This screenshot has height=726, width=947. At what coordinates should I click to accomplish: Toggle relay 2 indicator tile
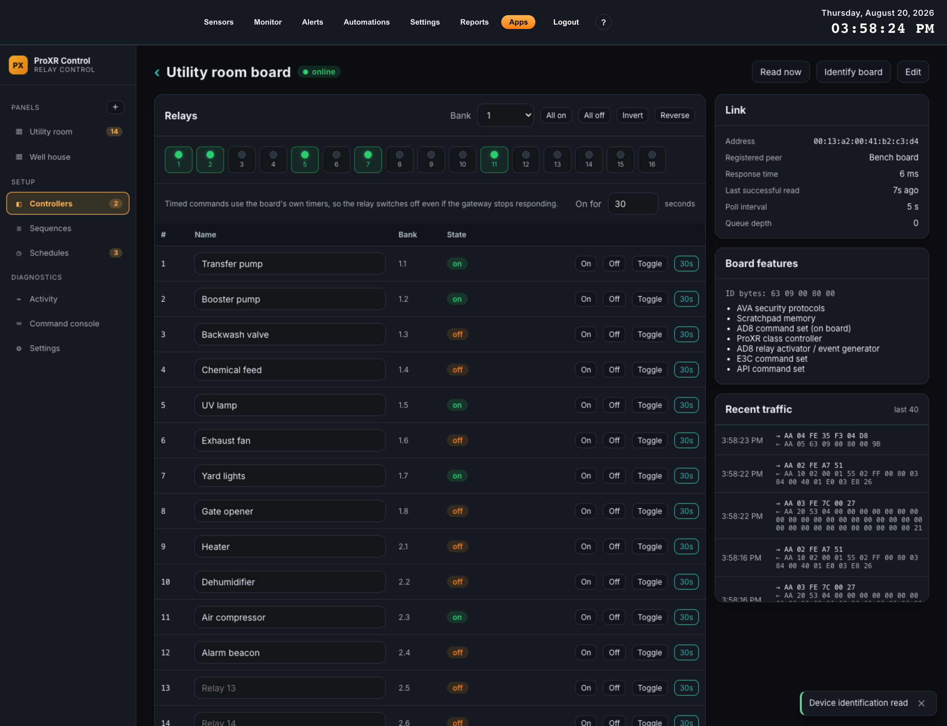(210, 159)
